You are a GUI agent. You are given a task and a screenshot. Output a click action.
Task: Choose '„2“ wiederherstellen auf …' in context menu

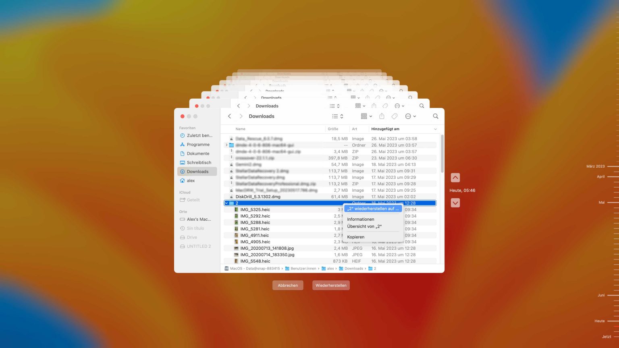coord(373,209)
